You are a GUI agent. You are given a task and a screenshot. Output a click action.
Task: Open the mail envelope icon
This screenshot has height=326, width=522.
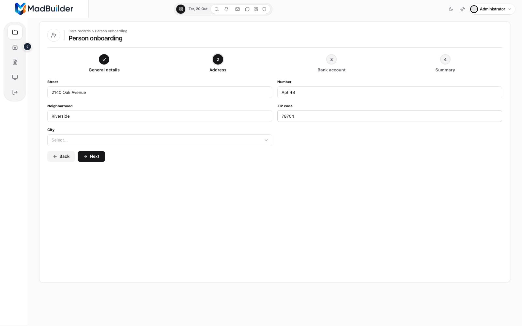[x=238, y=9]
